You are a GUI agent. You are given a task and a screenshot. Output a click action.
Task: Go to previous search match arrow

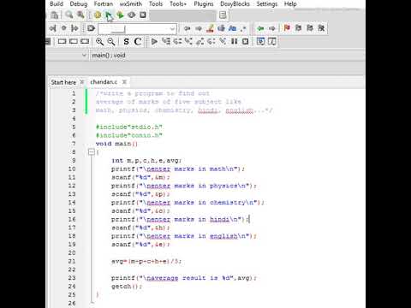click(x=188, y=28)
